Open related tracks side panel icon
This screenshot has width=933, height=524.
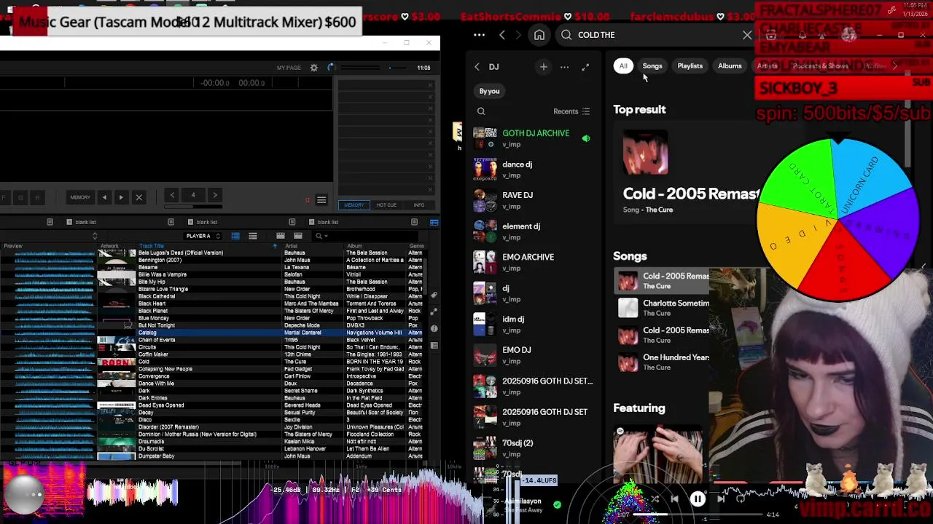pyautogui.click(x=434, y=311)
